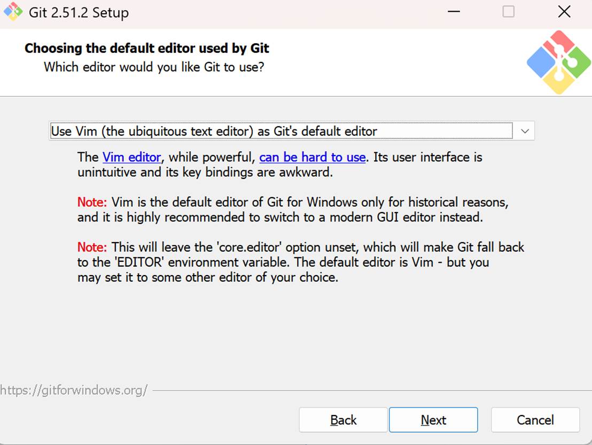Click the first red 'Note:' about historical reasons
The width and height of the screenshot is (592, 445).
pos(92,202)
